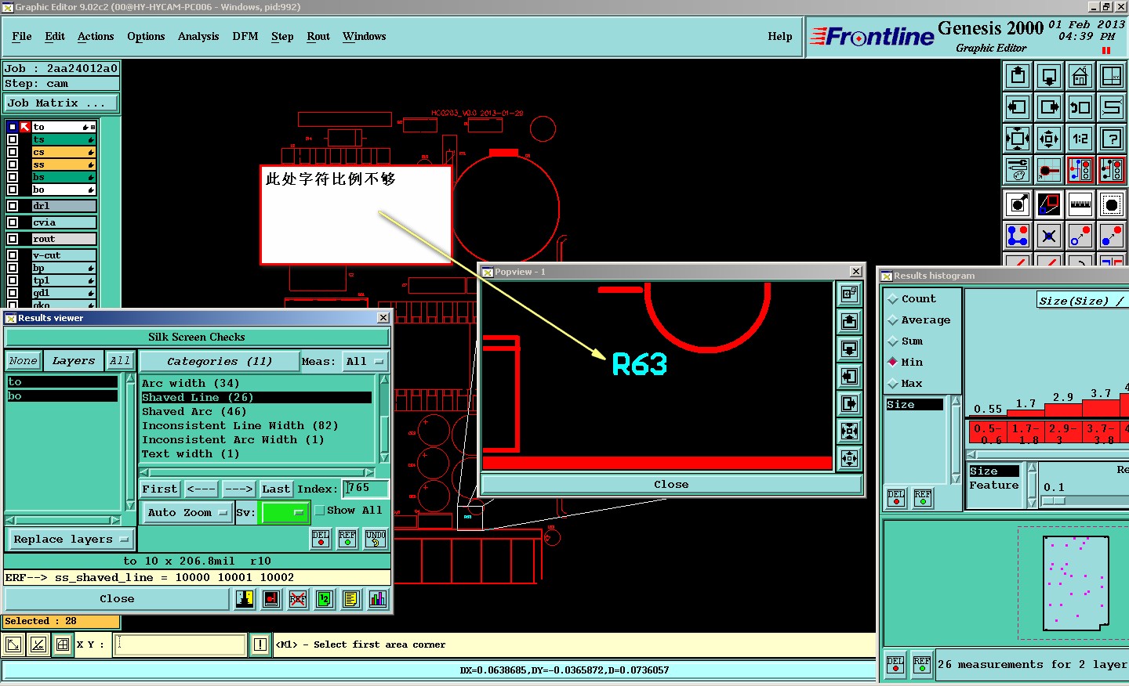Click the ruler measurement tool icon

(x=1080, y=204)
